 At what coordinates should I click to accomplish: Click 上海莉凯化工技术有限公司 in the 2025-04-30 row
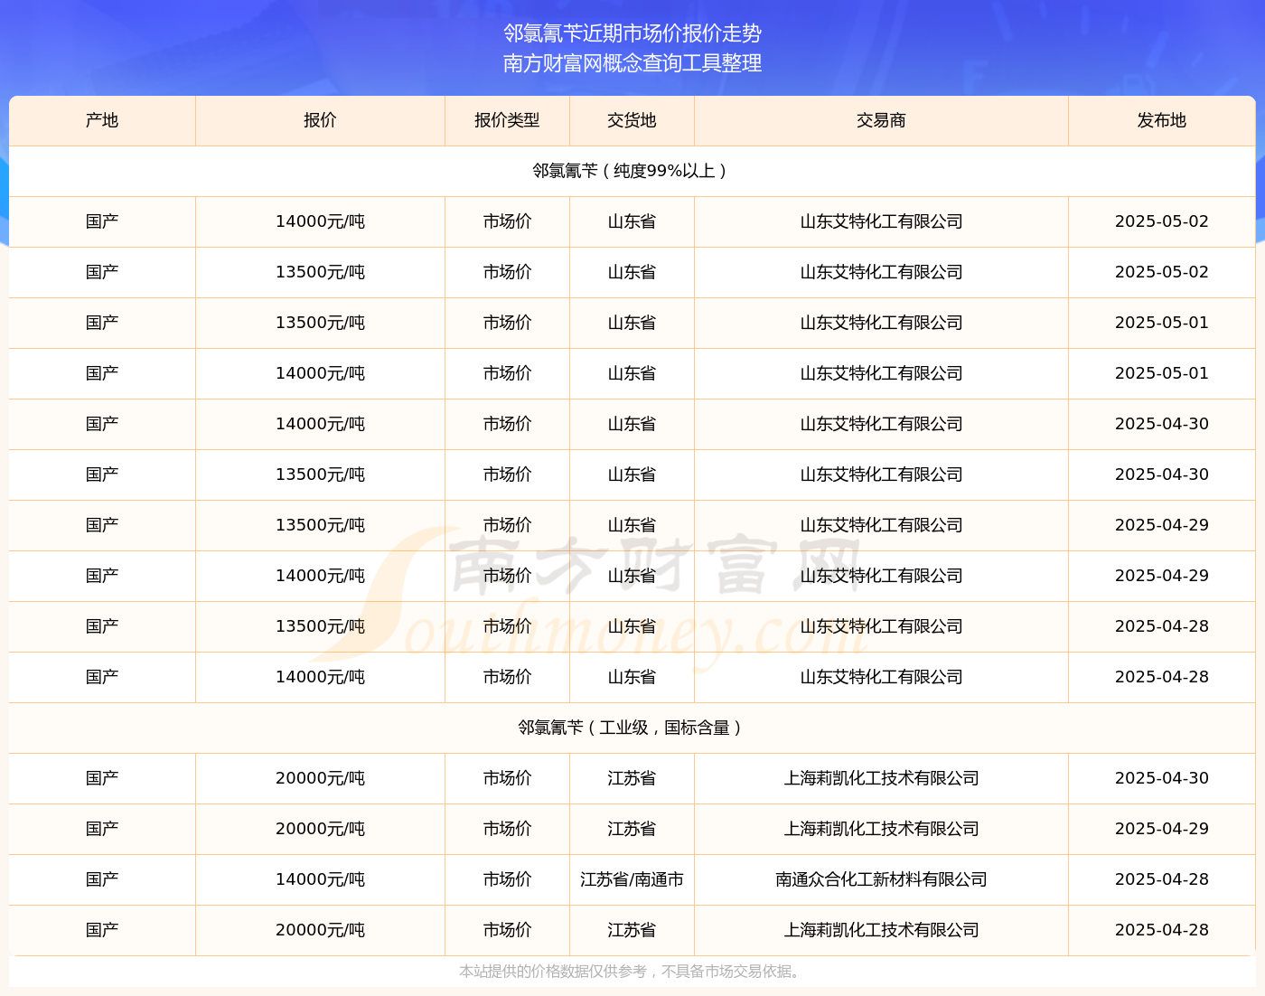point(881,778)
